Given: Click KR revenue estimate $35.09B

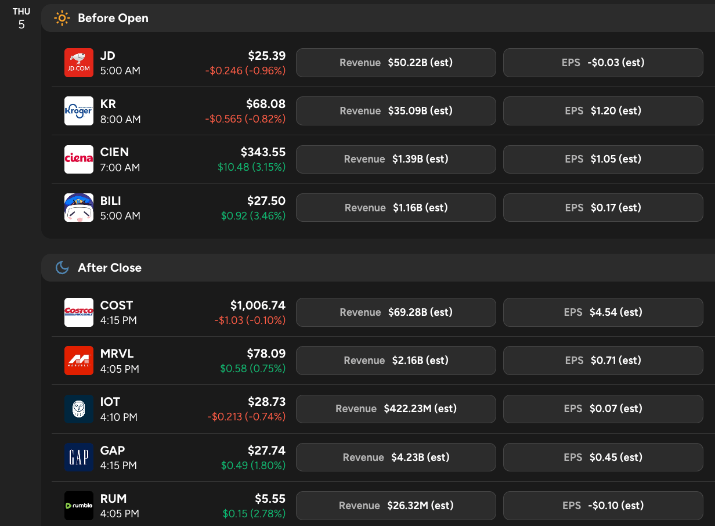Looking at the screenshot, I should 396,111.
